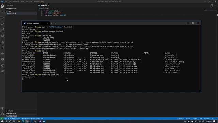Open the Windows Start menu

2,122
